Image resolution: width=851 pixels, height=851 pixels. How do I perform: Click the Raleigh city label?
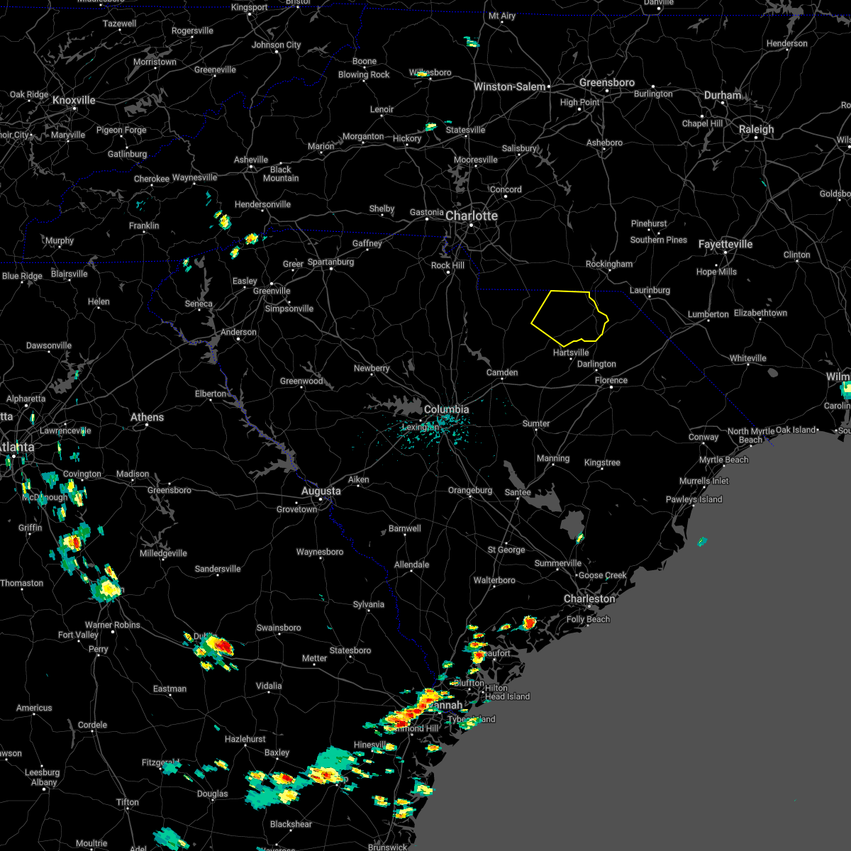point(757,128)
